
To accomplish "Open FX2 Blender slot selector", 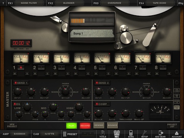I will (69, 3).
